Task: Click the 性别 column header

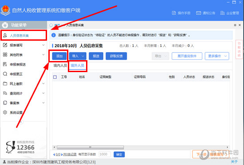Action: 172,77
